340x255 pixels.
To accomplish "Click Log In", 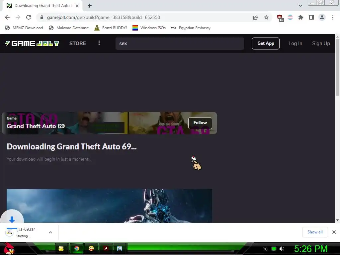I will pyautogui.click(x=295, y=43).
